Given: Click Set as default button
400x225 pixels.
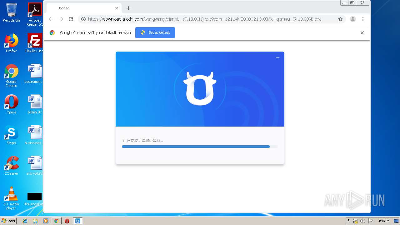Looking at the screenshot, I should click(x=155, y=32).
